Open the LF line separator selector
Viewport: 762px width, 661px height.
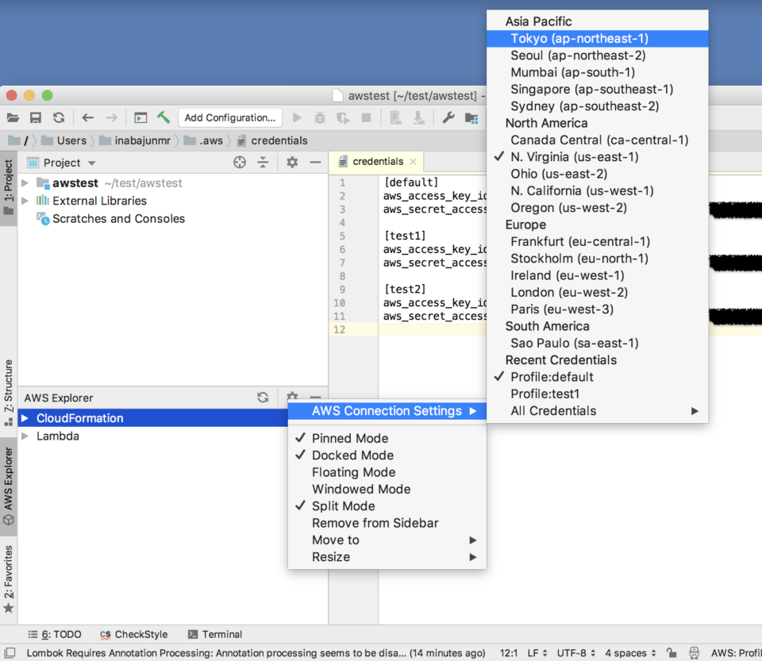coord(537,653)
